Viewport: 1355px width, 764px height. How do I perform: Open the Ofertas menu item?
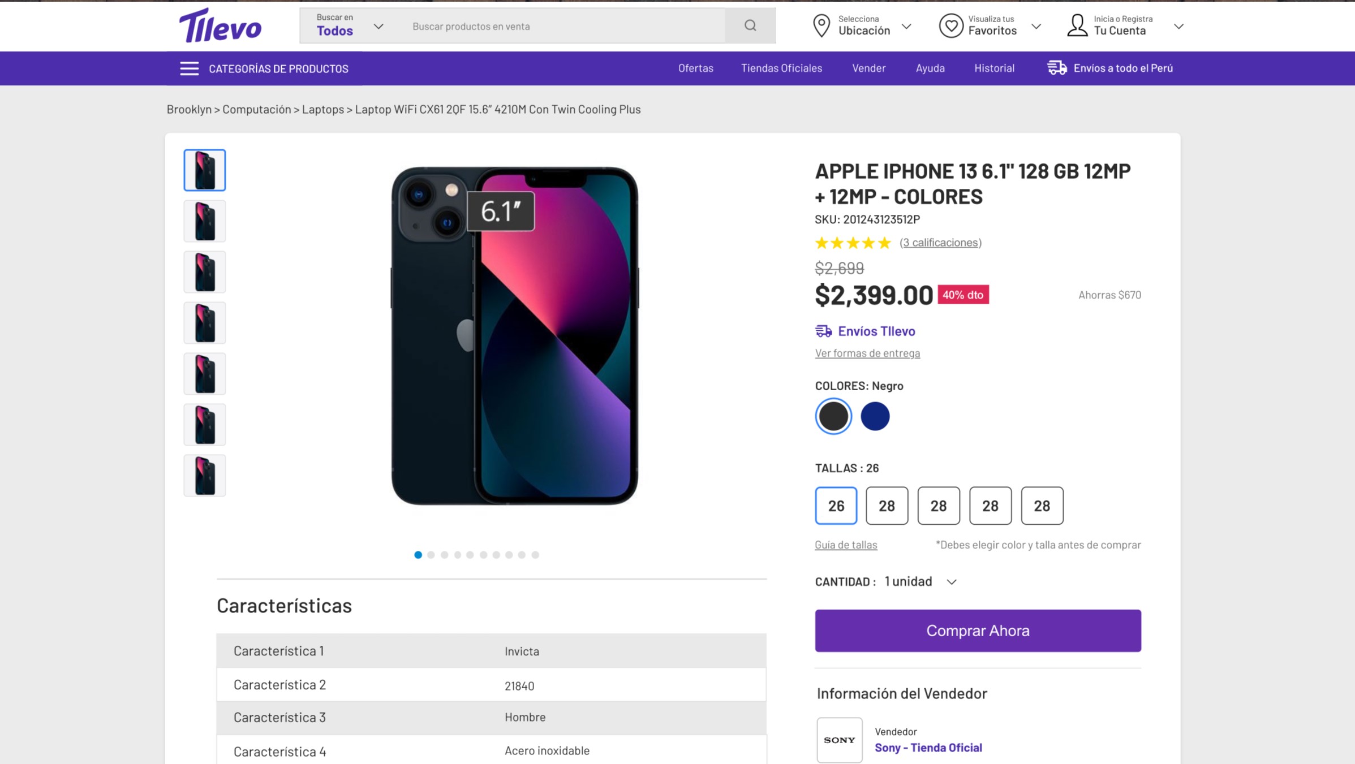695,68
